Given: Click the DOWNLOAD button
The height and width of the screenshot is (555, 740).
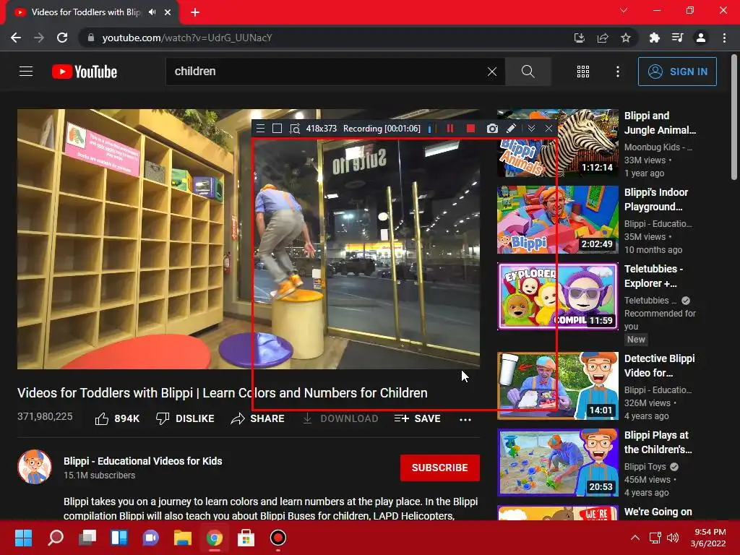Looking at the screenshot, I should (x=340, y=418).
